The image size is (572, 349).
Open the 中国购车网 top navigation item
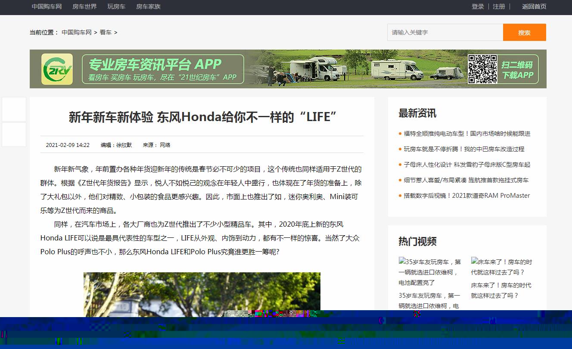tap(47, 6)
